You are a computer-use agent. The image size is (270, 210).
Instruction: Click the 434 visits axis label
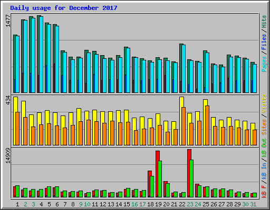[8, 100]
